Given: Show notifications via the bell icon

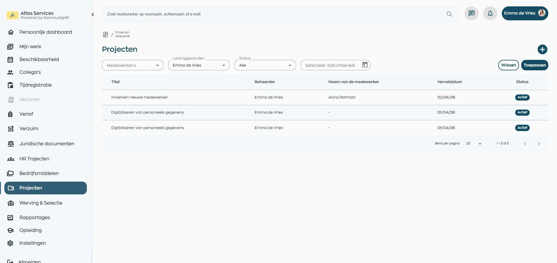Looking at the screenshot, I should point(490,13).
